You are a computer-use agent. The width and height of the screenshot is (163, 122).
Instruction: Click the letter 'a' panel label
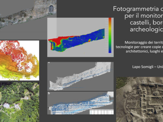pos(49,63)
